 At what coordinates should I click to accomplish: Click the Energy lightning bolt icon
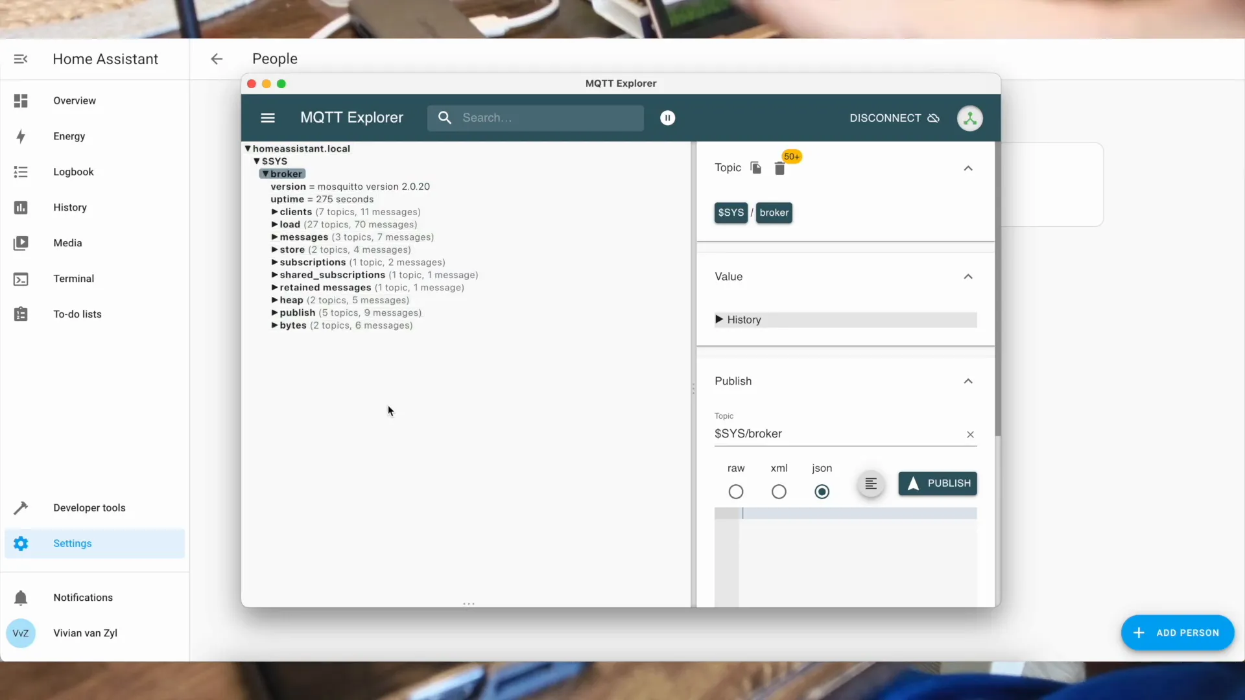(x=21, y=136)
